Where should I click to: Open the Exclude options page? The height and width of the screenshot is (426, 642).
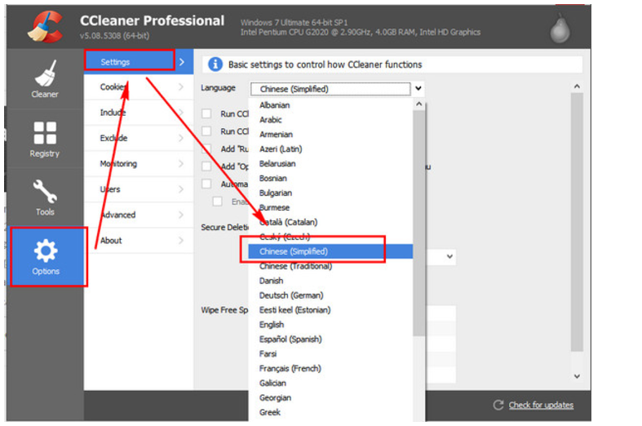[139, 138]
